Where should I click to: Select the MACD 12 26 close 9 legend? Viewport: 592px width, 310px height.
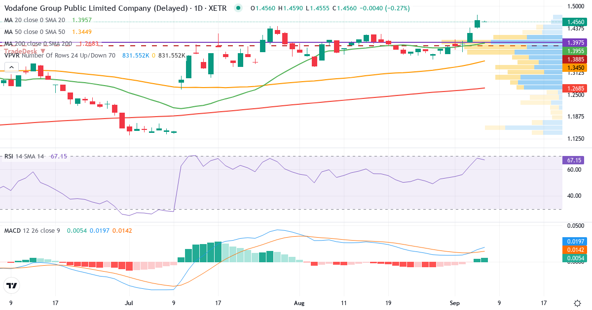point(32,230)
